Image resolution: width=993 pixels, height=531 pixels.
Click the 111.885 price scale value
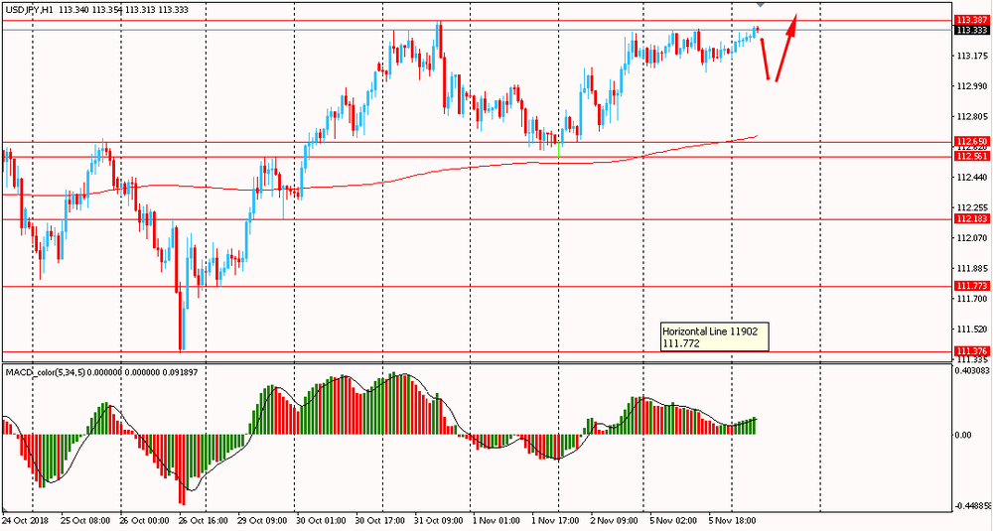click(971, 268)
